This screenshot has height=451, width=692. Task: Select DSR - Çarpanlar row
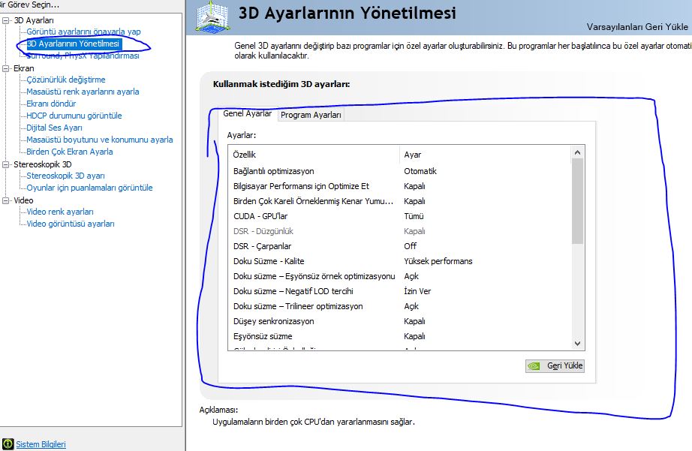click(399, 246)
